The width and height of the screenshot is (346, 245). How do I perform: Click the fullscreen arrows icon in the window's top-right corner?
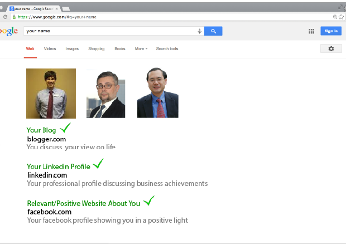click(x=340, y=7)
